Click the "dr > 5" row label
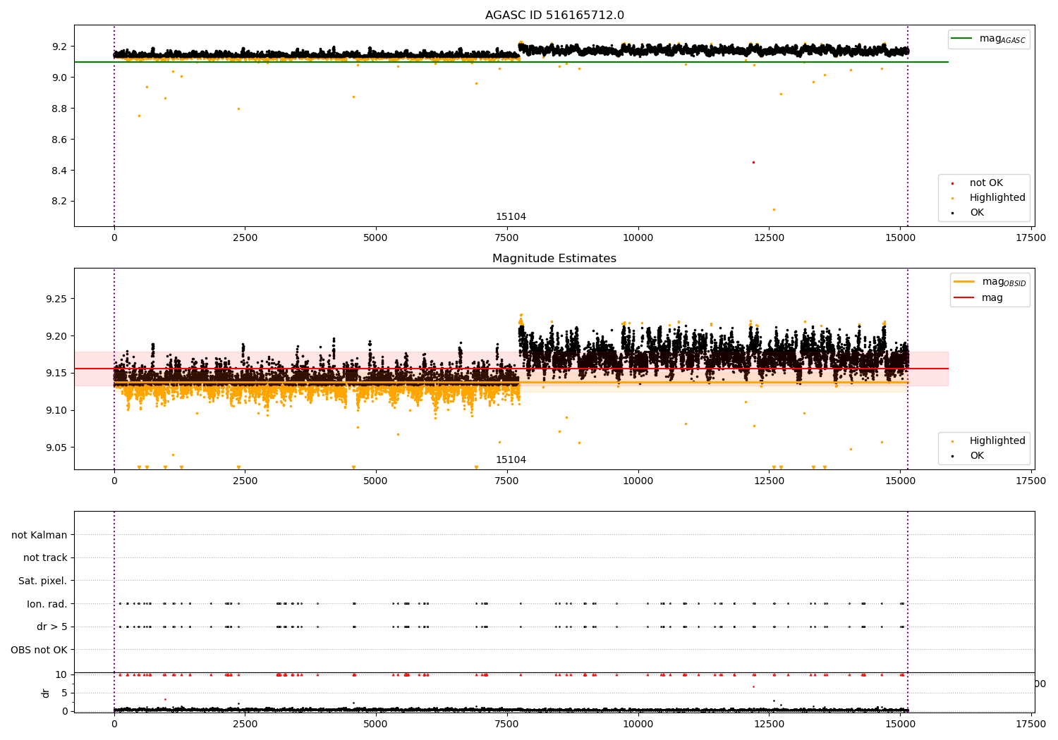This screenshot has height=740, width=1058. [x=52, y=627]
